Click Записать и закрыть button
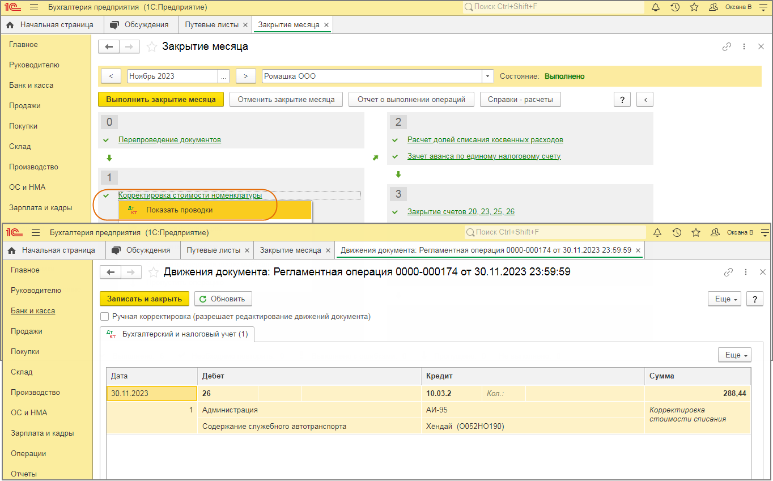Screen dimensions: 773x481 point(145,299)
